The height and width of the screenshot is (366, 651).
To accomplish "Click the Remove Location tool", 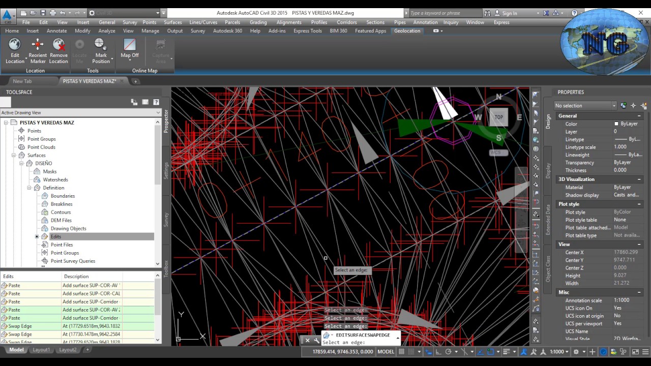I will tap(58, 51).
